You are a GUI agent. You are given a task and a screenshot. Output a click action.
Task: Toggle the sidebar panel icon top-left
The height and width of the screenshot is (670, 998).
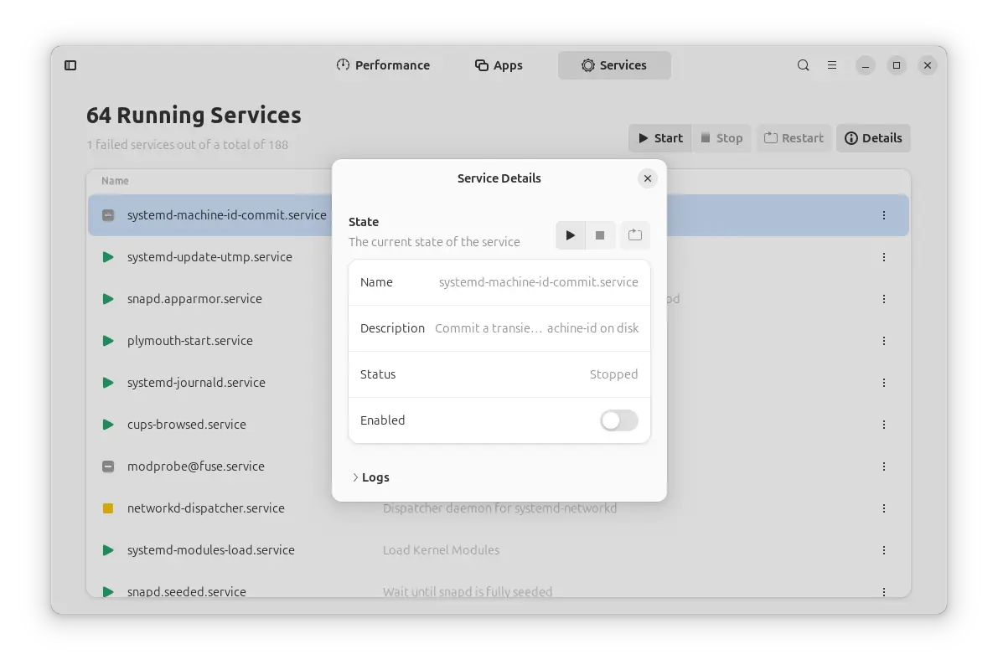coord(70,64)
